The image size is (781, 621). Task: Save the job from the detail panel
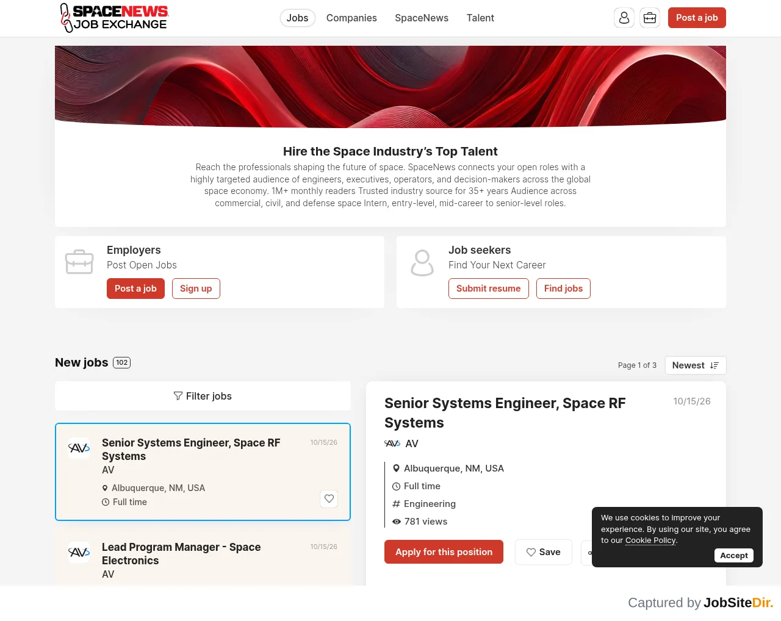(544, 552)
